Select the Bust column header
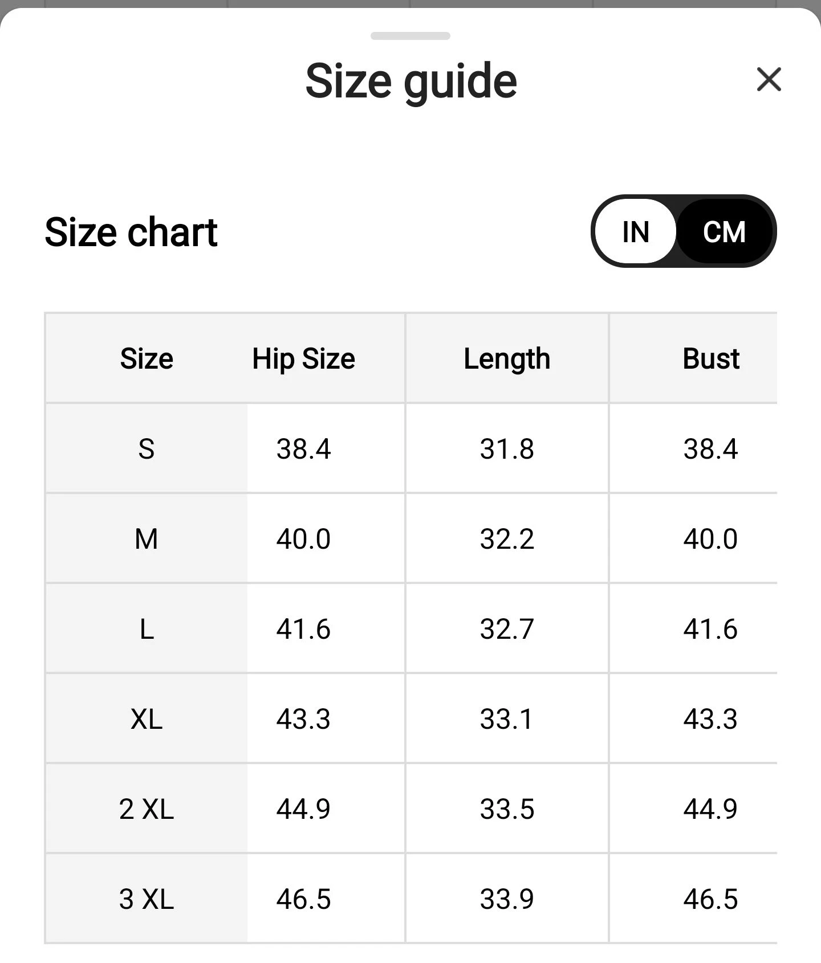Screen dimensions: 821x963 pyautogui.click(x=711, y=359)
